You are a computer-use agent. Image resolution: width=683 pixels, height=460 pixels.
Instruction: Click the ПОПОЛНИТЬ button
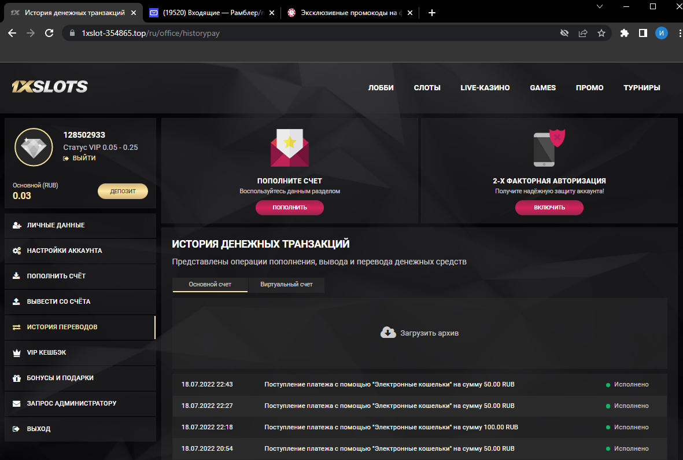pyautogui.click(x=290, y=207)
